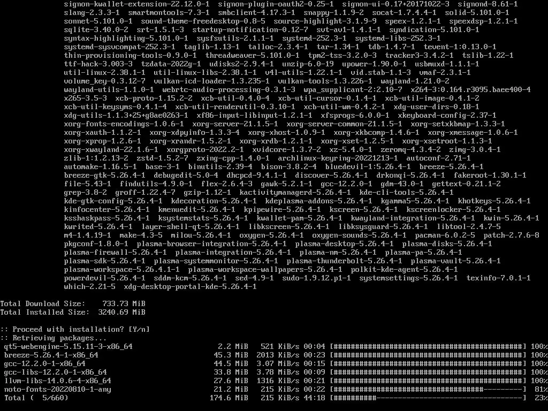Click the gcc-libs-12.2.0-1-x86_64 entry
The image size is (548, 411).
click(56, 372)
